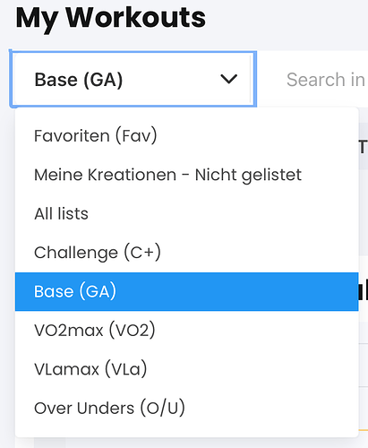368x448 pixels.
Task: Select Favoriten (Fav) from the list
Action: point(186,136)
